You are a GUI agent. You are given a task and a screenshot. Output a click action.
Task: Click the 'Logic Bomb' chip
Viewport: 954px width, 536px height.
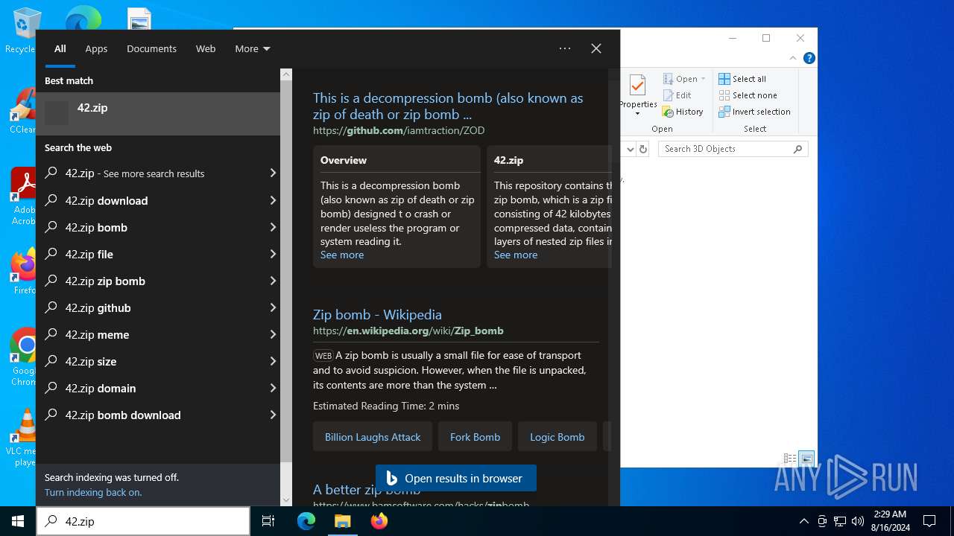[x=557, y=437]
